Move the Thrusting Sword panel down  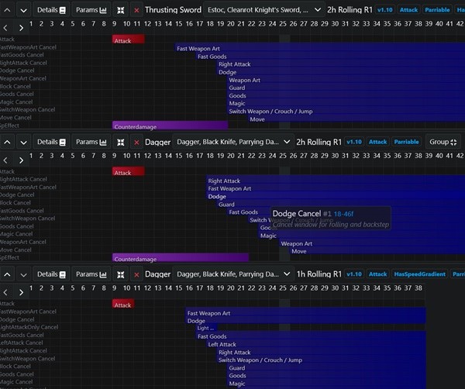[23, 10]
